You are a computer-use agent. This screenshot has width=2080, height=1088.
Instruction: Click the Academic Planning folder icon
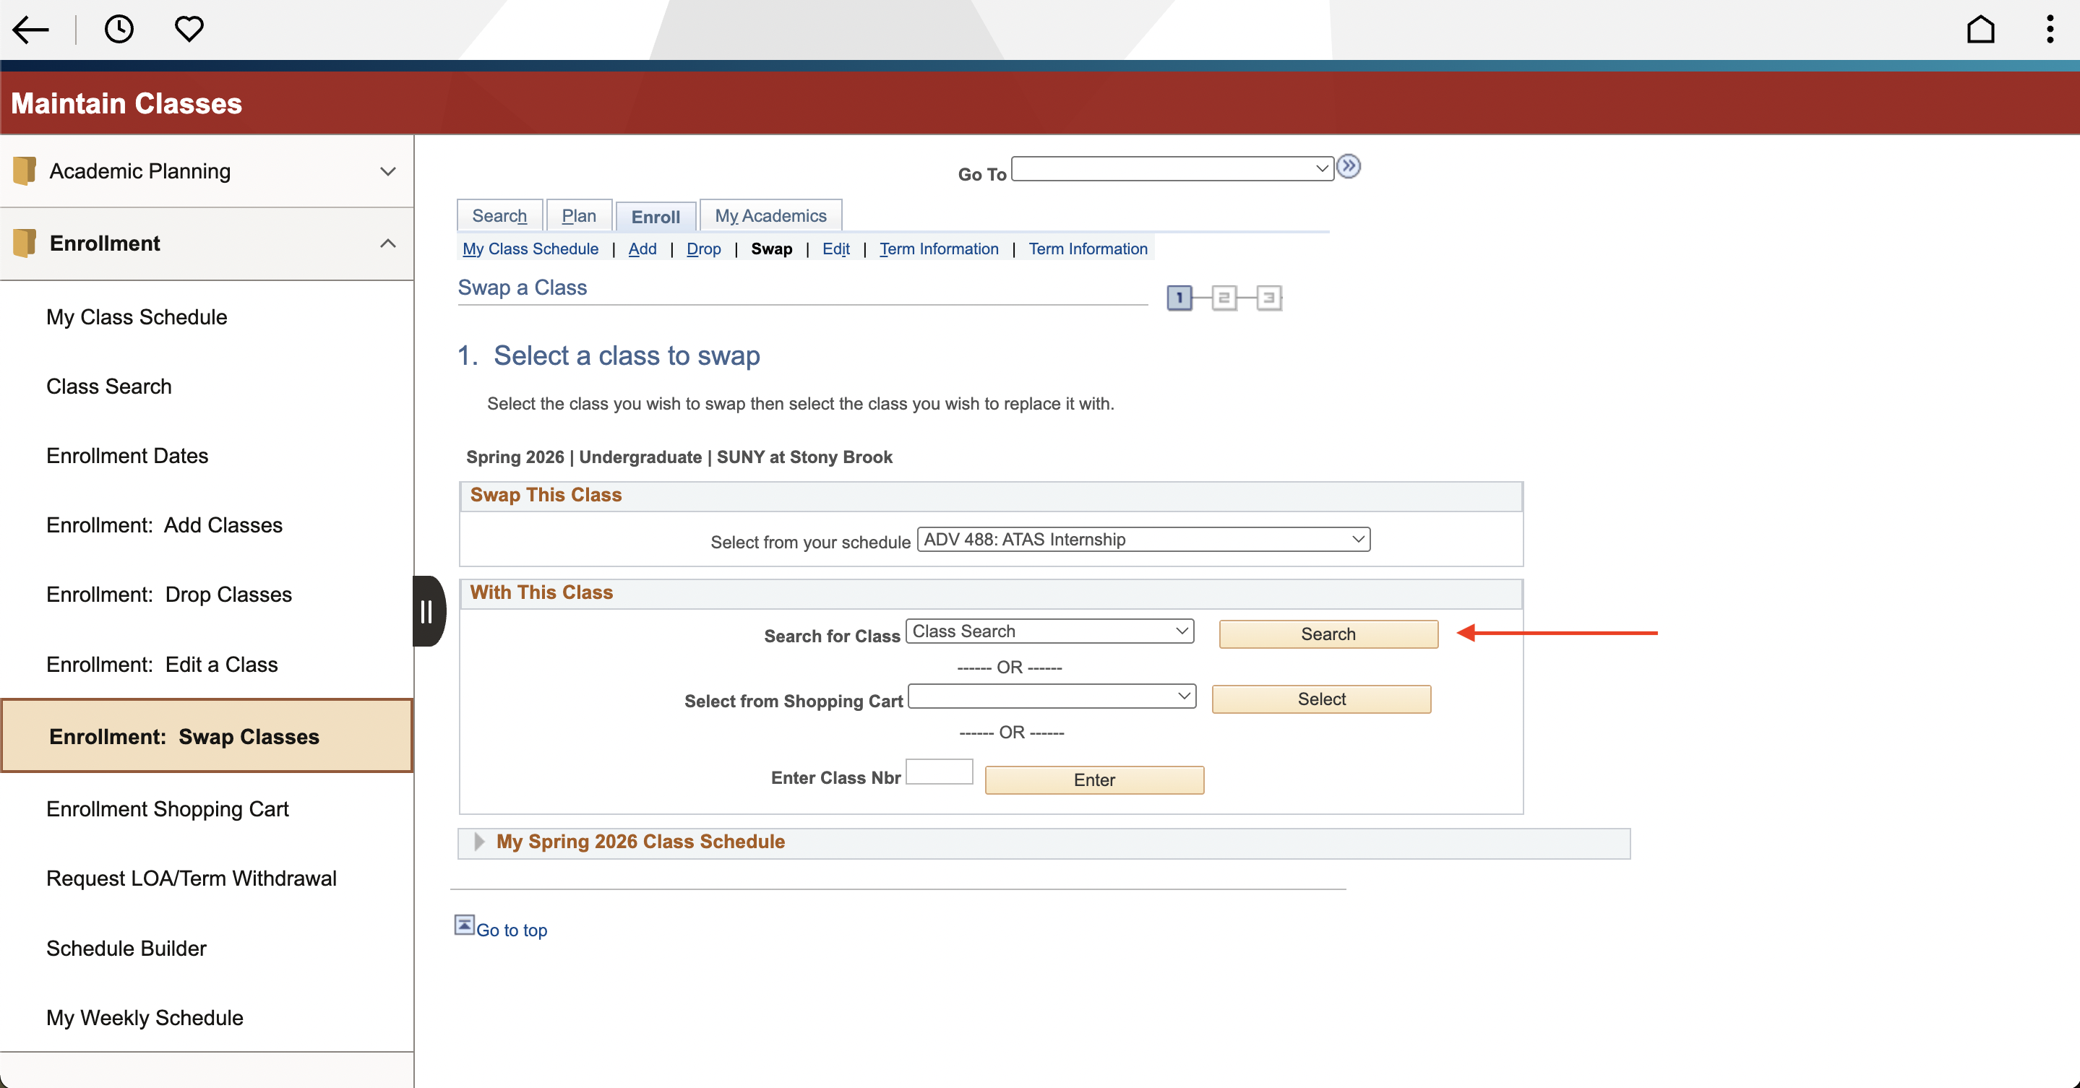[25, 170]
